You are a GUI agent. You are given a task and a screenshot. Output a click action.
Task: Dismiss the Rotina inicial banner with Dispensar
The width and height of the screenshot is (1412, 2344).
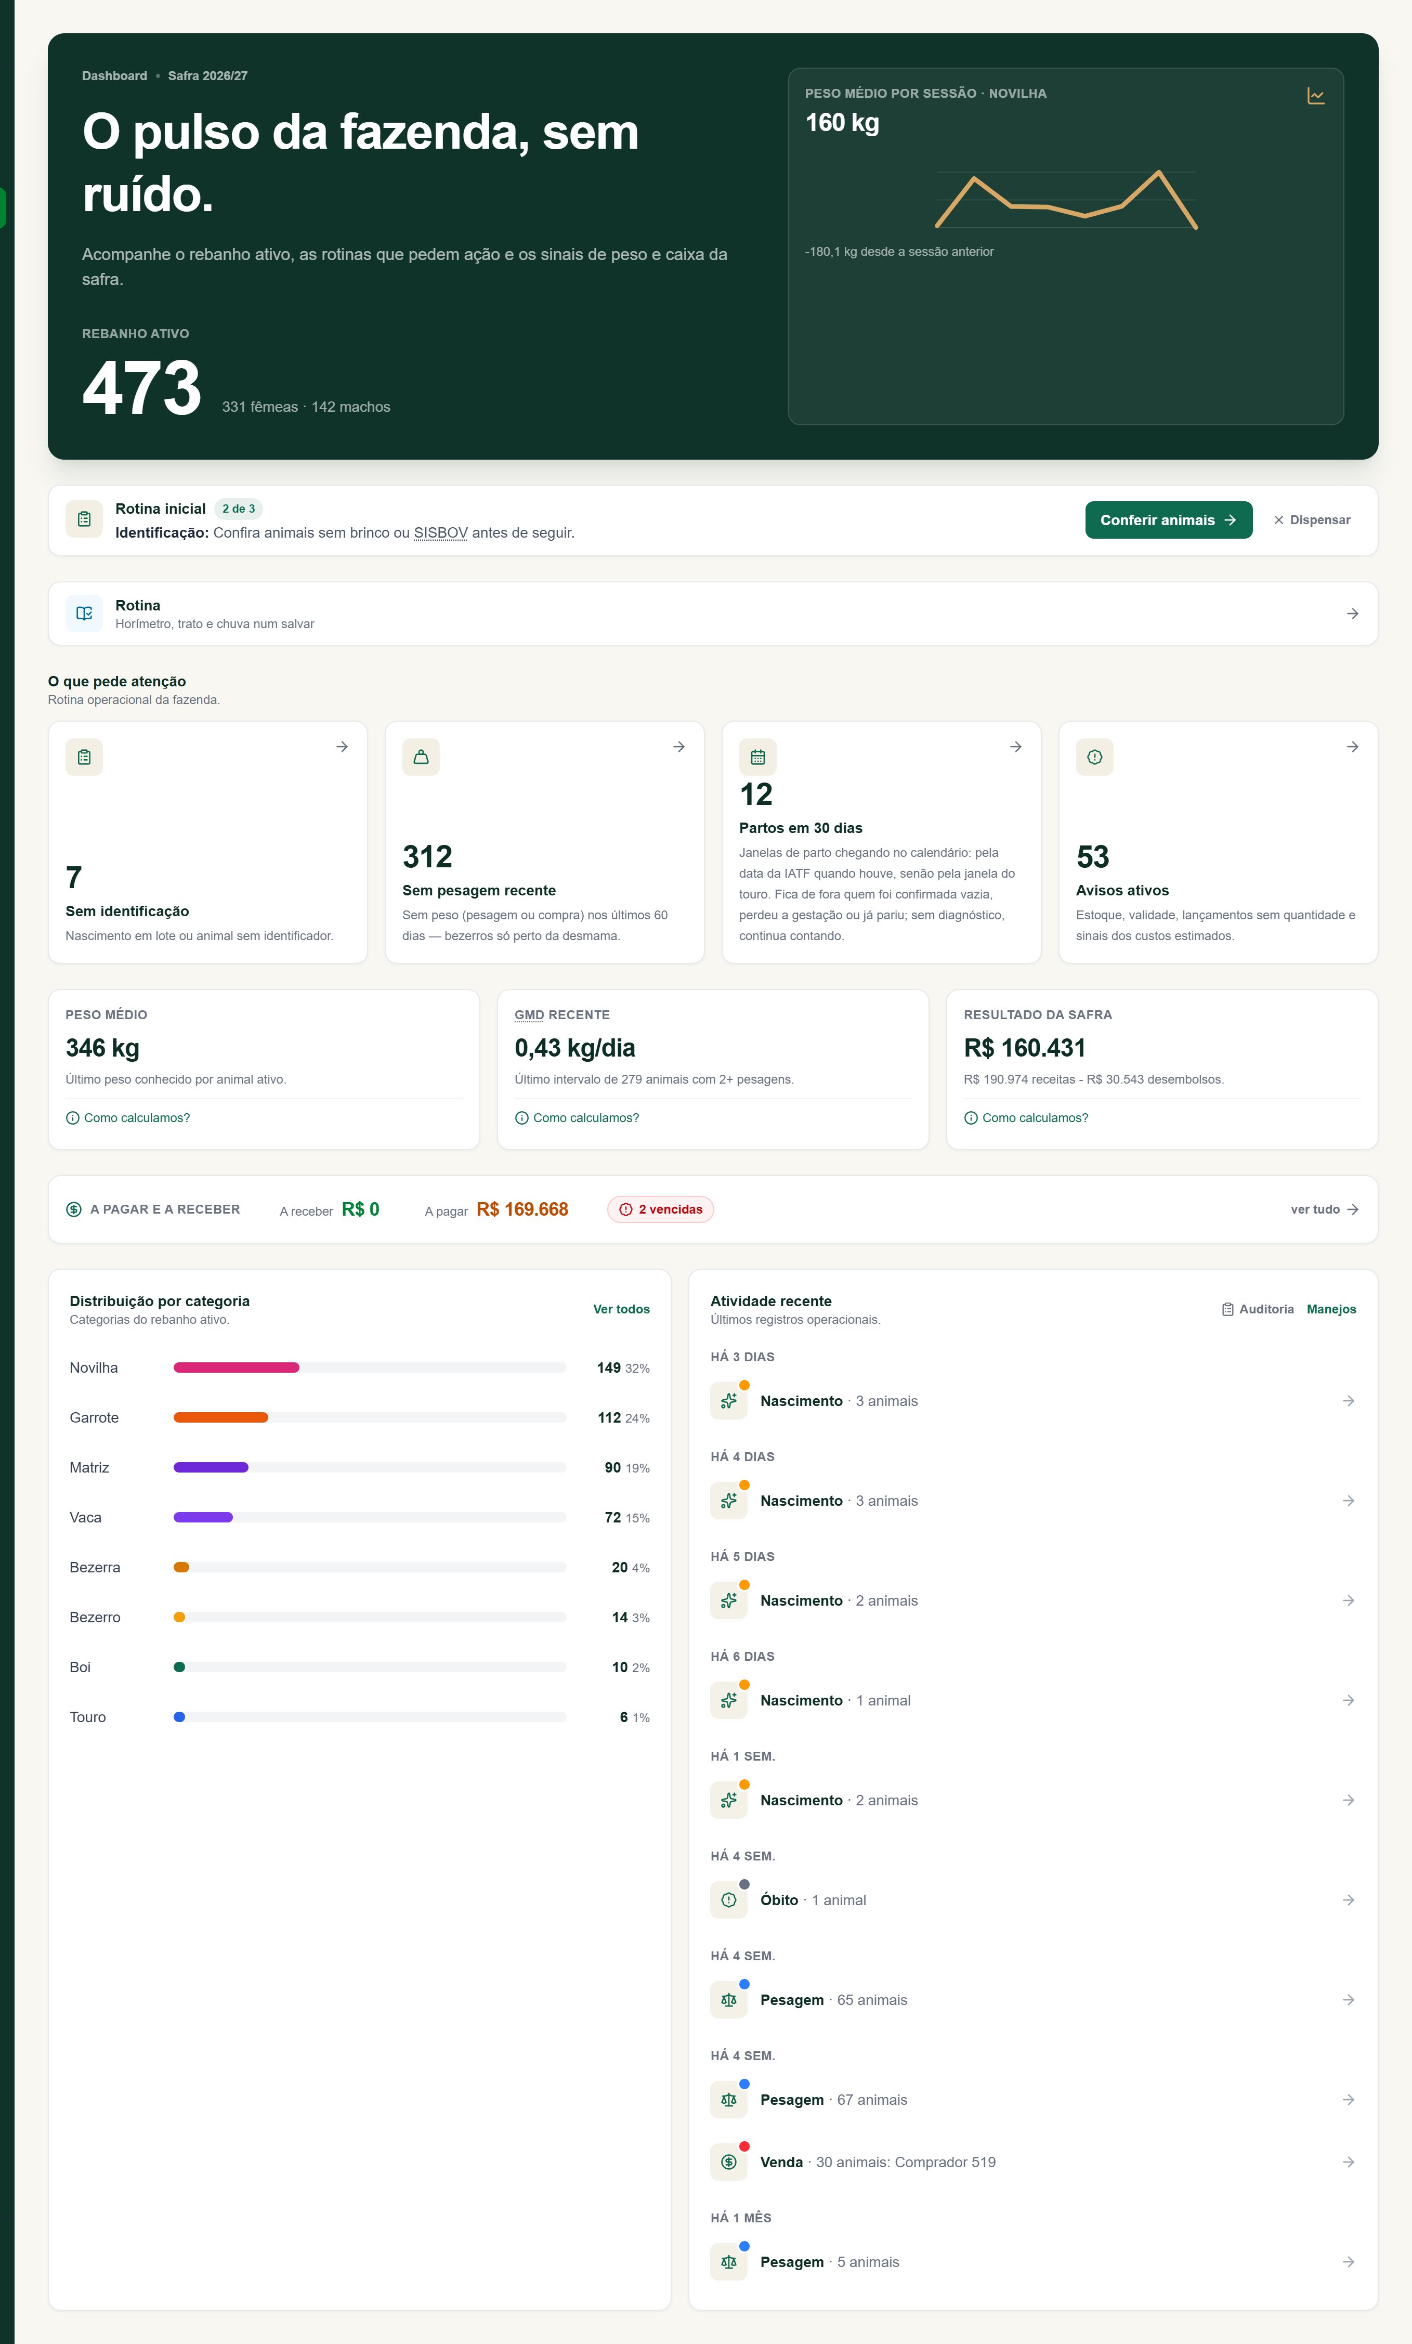(1312, 519)
